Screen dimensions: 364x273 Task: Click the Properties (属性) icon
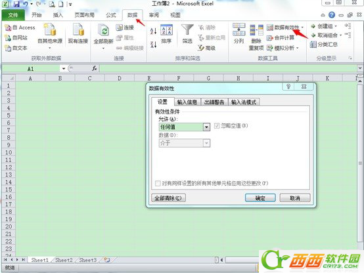tap(119, 38)
